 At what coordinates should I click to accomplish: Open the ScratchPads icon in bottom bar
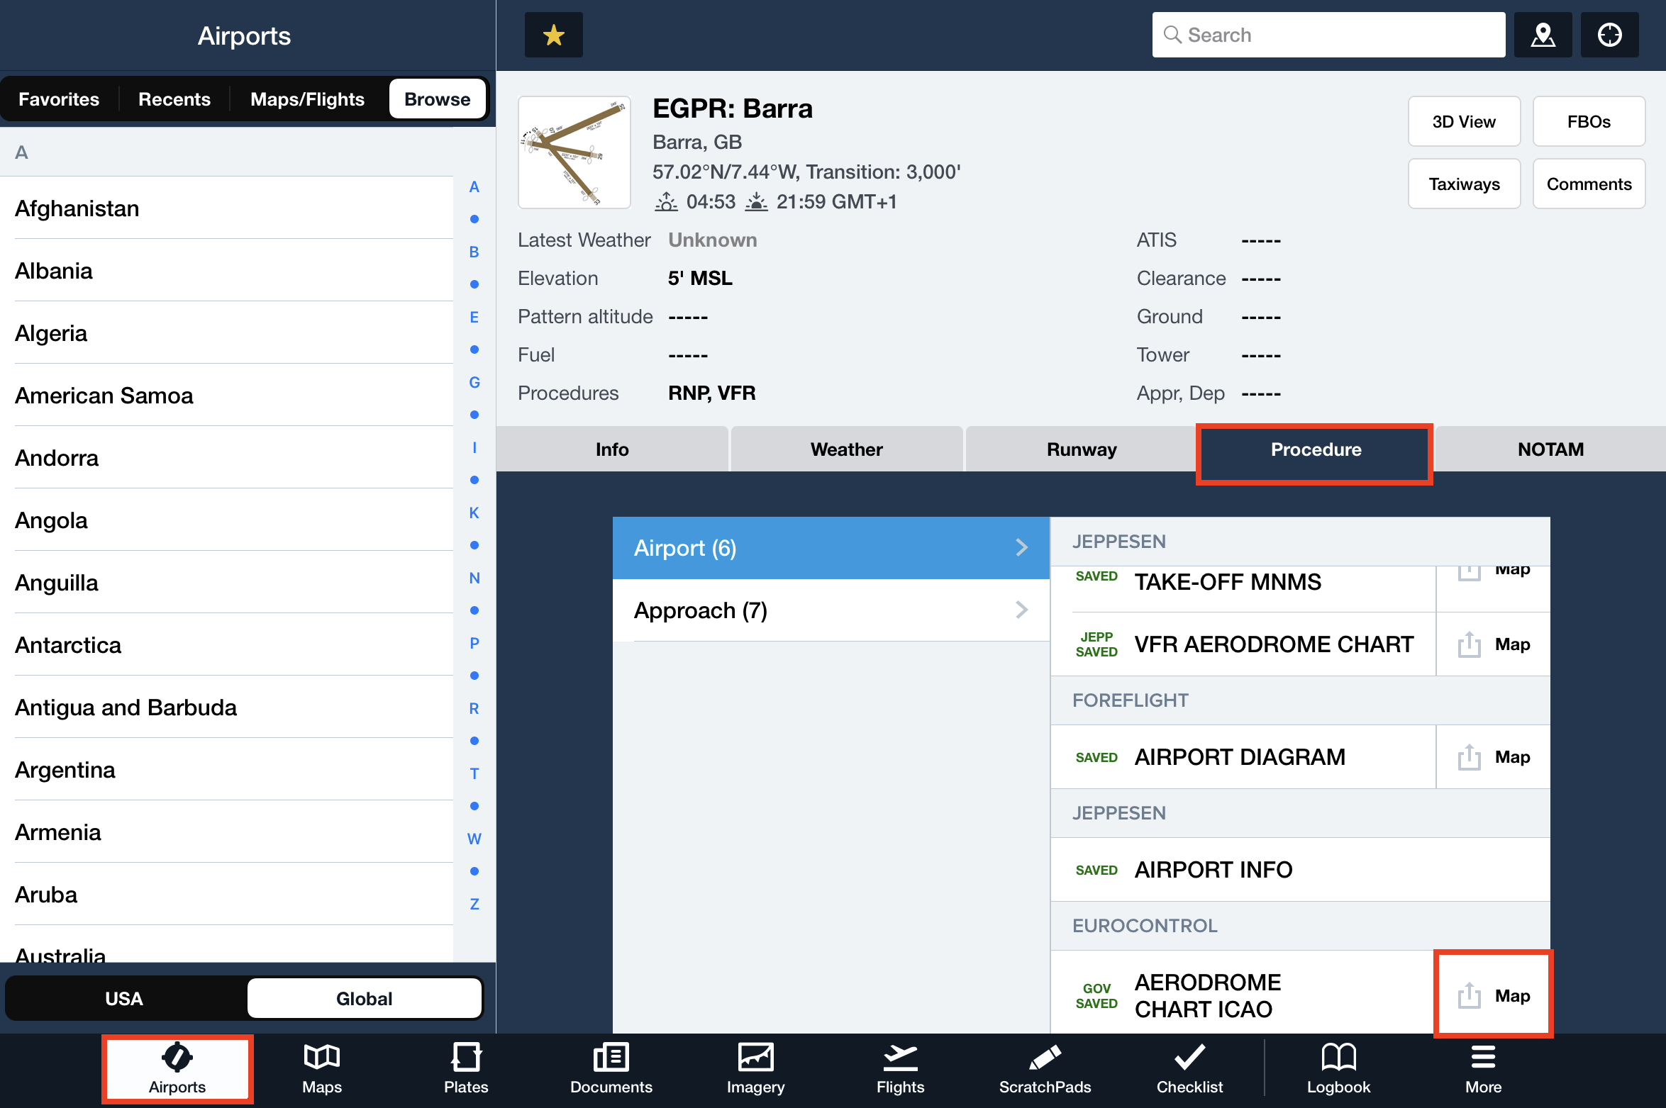pyautogui.click(x=1045, y=1069)
